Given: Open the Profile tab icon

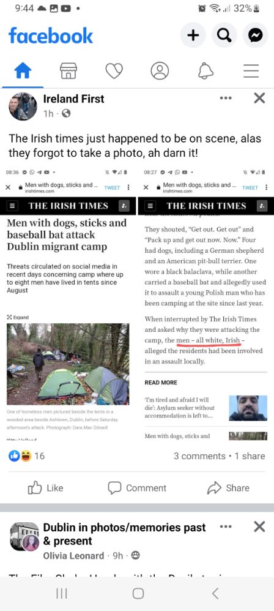Looking at the screenshot, I should pos(160,71).
